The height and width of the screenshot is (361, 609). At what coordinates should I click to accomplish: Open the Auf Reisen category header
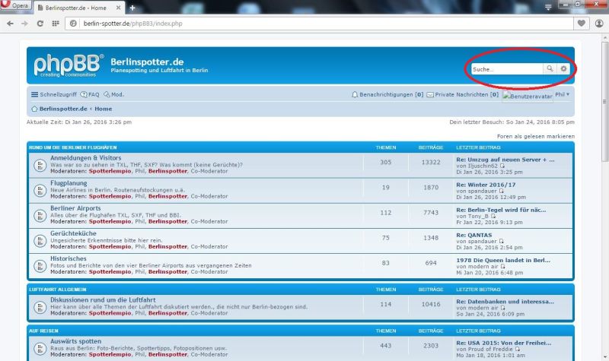tap(43, 331)
